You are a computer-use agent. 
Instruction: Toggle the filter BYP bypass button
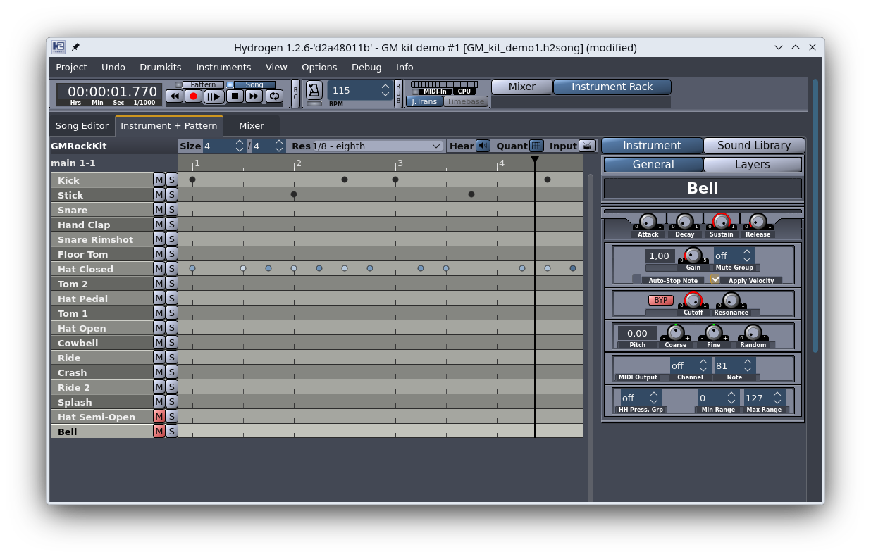pos(661,300)
